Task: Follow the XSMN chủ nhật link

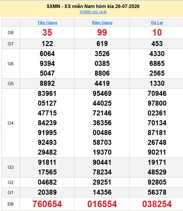Action: coord(93,12)
